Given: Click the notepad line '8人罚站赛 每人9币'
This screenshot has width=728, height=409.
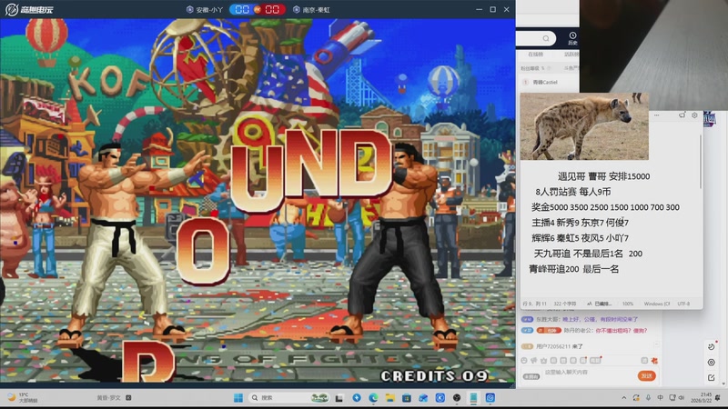Looking at the screenshot, I should pyautogui.click(x=573, y=192).
